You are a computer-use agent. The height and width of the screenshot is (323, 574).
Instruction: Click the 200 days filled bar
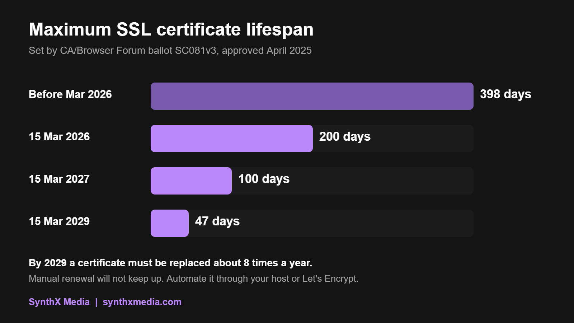pyautogui.click(x=232, y=139)
